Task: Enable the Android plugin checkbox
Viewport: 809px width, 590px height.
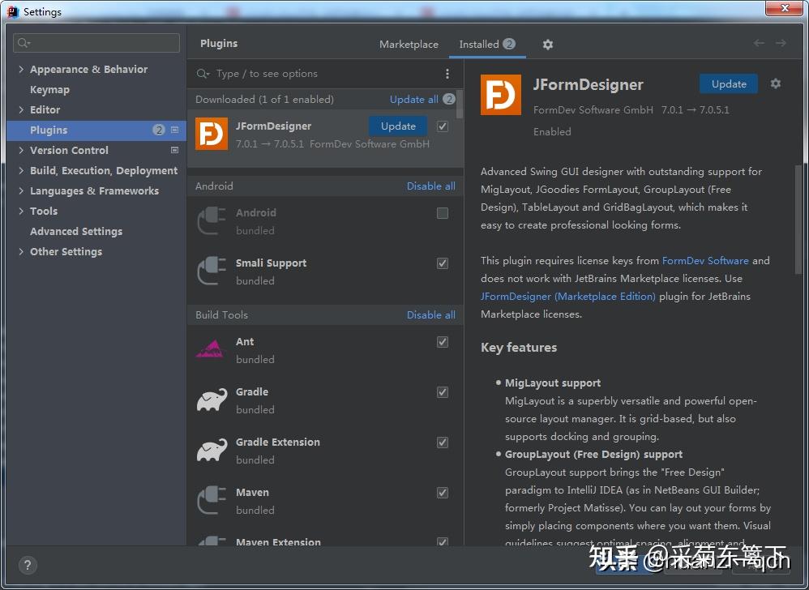Action: pos(443,213)
